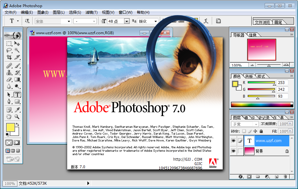Click the create new layer set folder icon
The width and height of the screenshot is (298, 189).
tap(258, 177)
